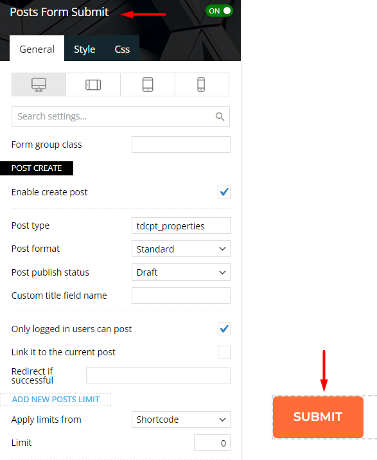Click the orange SUBMIT button
The width and height of the screenshot is (377, 460).
point(318,417)
